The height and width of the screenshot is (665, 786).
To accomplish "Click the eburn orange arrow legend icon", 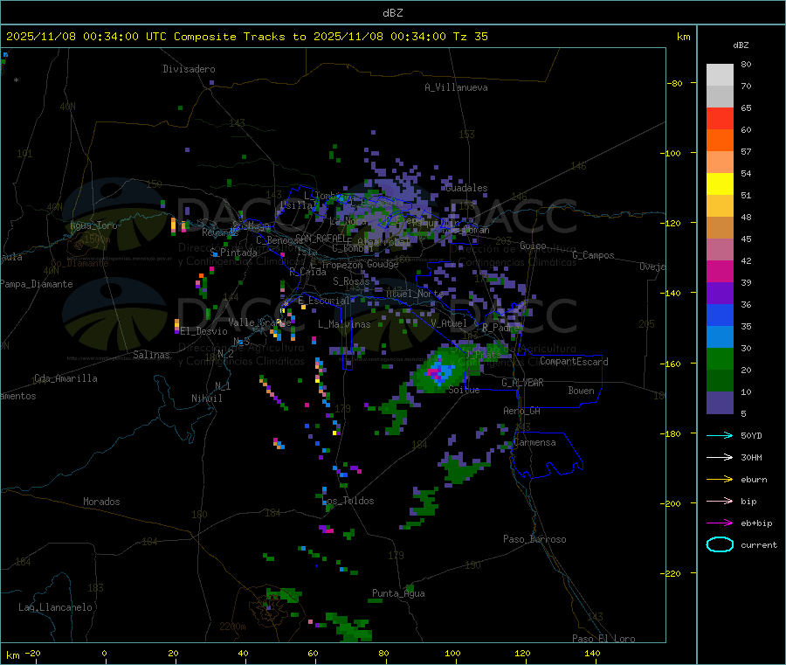I will point(720,480).
